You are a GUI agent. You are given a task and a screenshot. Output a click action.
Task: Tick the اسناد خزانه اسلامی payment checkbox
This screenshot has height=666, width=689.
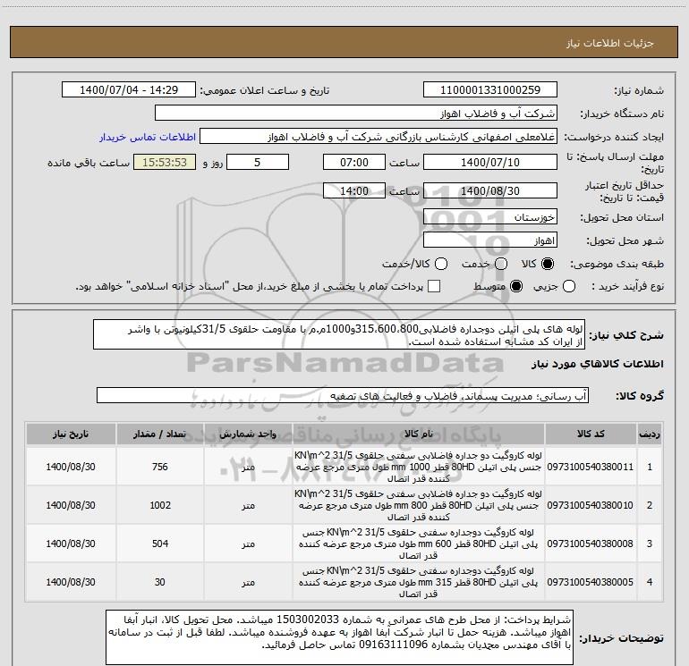coord(434,287)
